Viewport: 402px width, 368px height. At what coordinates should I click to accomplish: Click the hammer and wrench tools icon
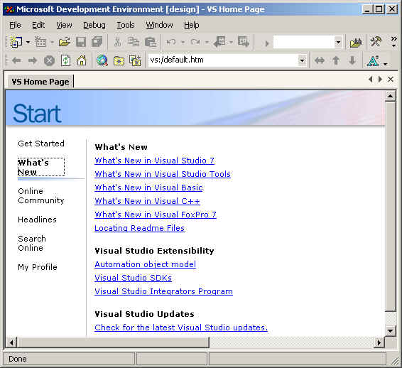(x=376, y=42)
